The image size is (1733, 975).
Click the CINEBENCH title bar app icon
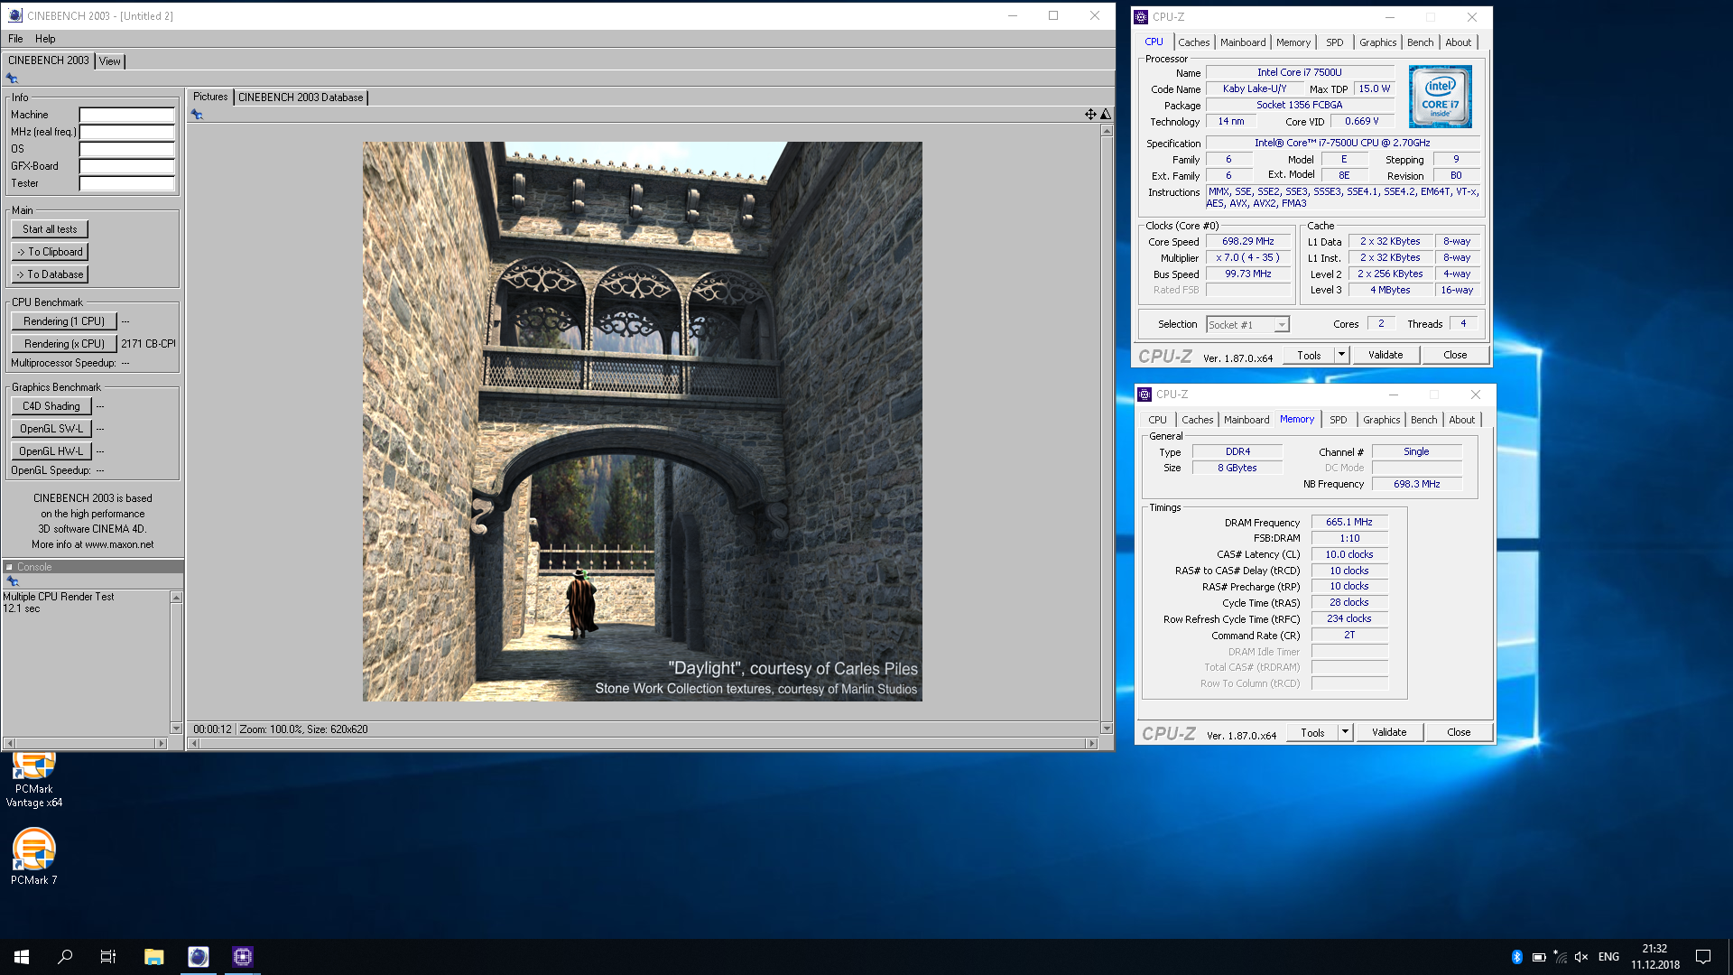click(15, 15)
